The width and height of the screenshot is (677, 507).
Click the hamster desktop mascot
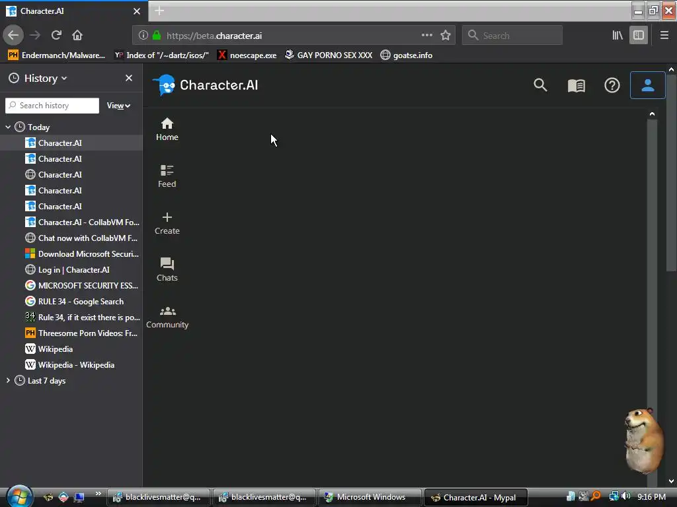point(643,440)
